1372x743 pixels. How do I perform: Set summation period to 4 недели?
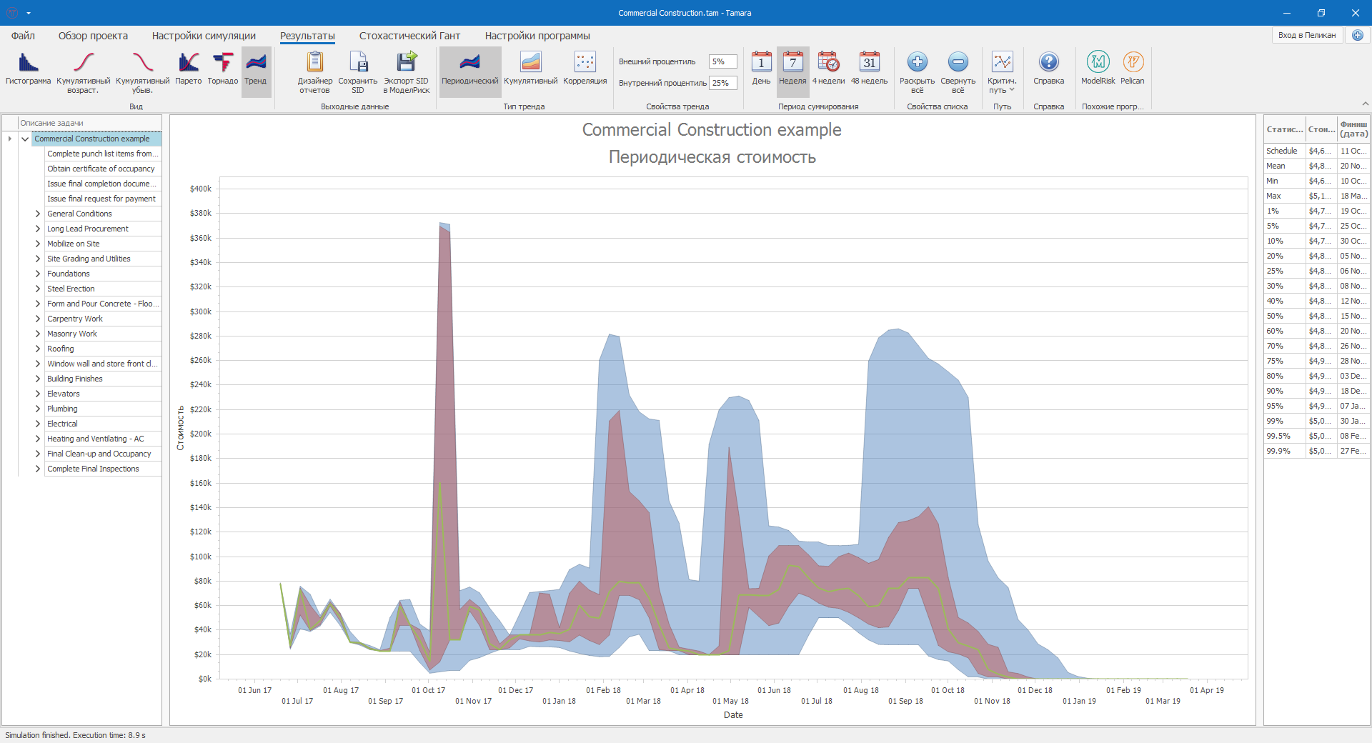828,69
